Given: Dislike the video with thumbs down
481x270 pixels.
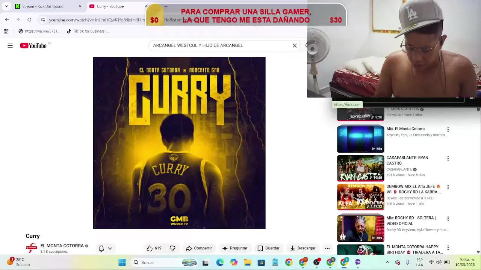Looking at the screenshot, I should click(172, 248).
